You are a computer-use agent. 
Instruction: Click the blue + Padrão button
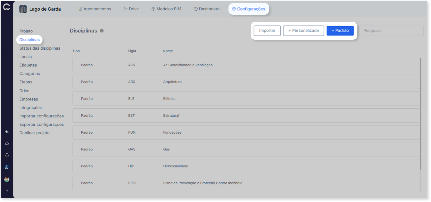pyautogui.click(x=340, y=31)
